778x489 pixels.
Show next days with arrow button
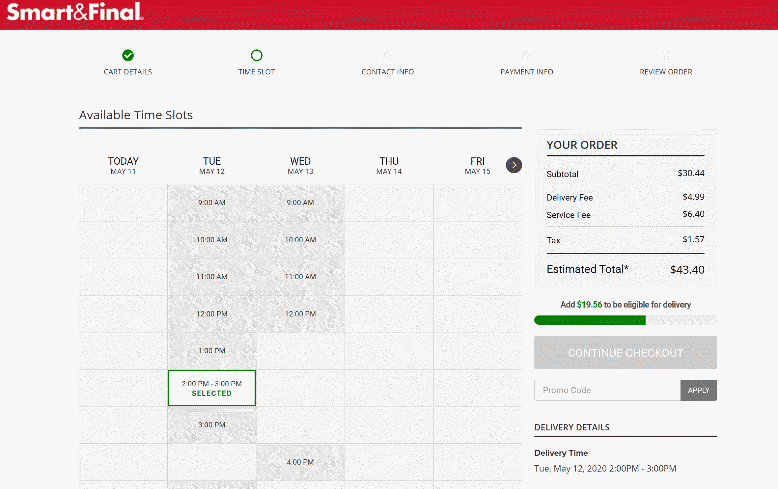pyautogui.click(x=514, y=165)
